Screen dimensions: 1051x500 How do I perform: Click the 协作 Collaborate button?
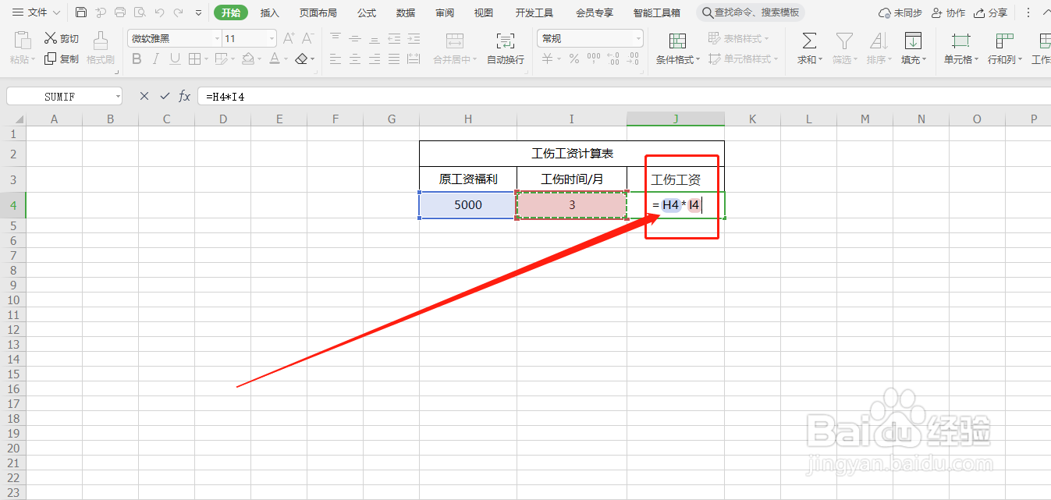[948, 12]
